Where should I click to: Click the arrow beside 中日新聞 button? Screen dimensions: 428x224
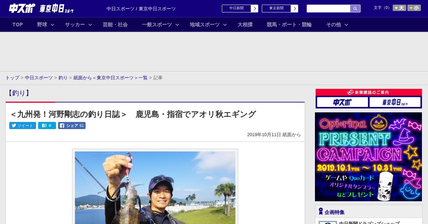tap(255, 9)
